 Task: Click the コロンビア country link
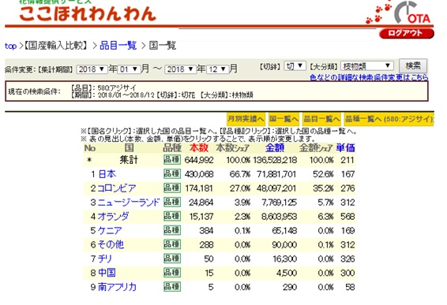click(117, 188)
